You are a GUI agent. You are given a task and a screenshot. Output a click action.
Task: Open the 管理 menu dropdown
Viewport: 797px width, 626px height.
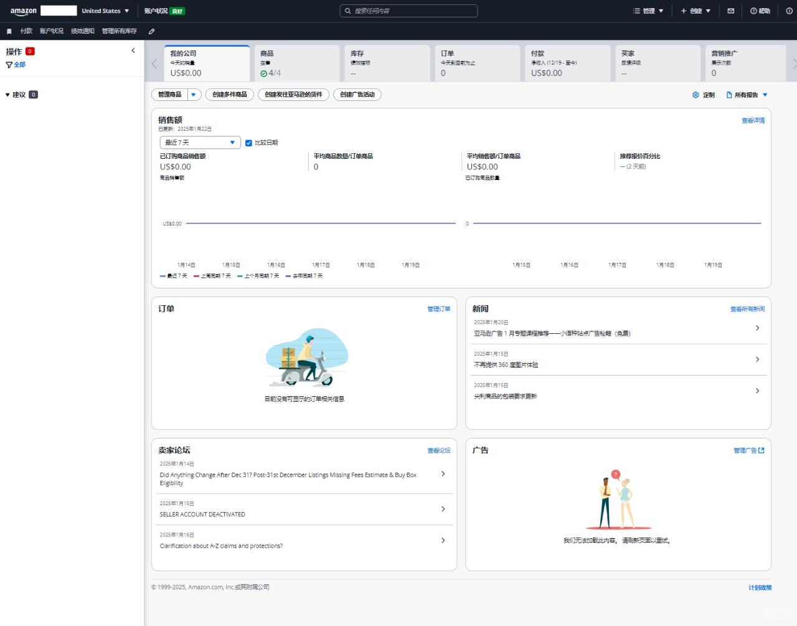click(648, 11)
